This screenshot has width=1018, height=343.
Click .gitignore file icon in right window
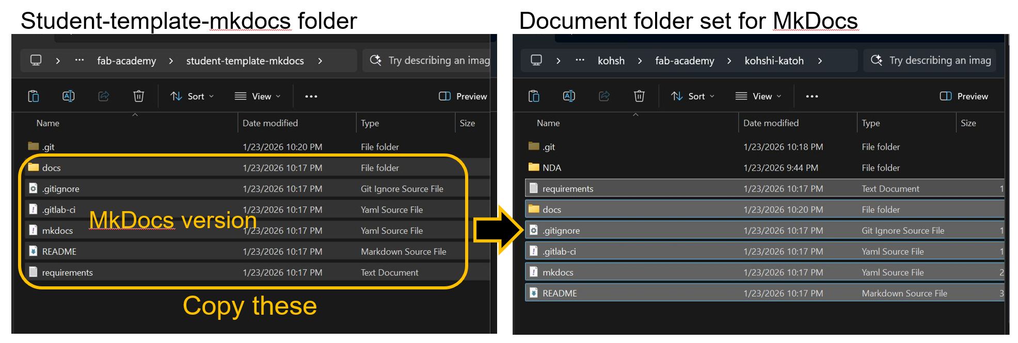[x=534, y=230]
